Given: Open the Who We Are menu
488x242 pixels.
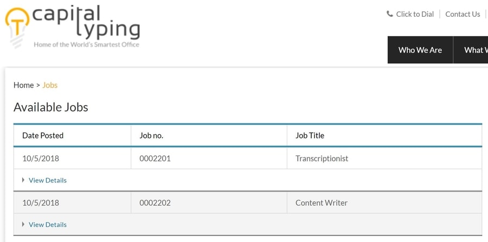Looking at the screenshot, I should coord(420,50).
